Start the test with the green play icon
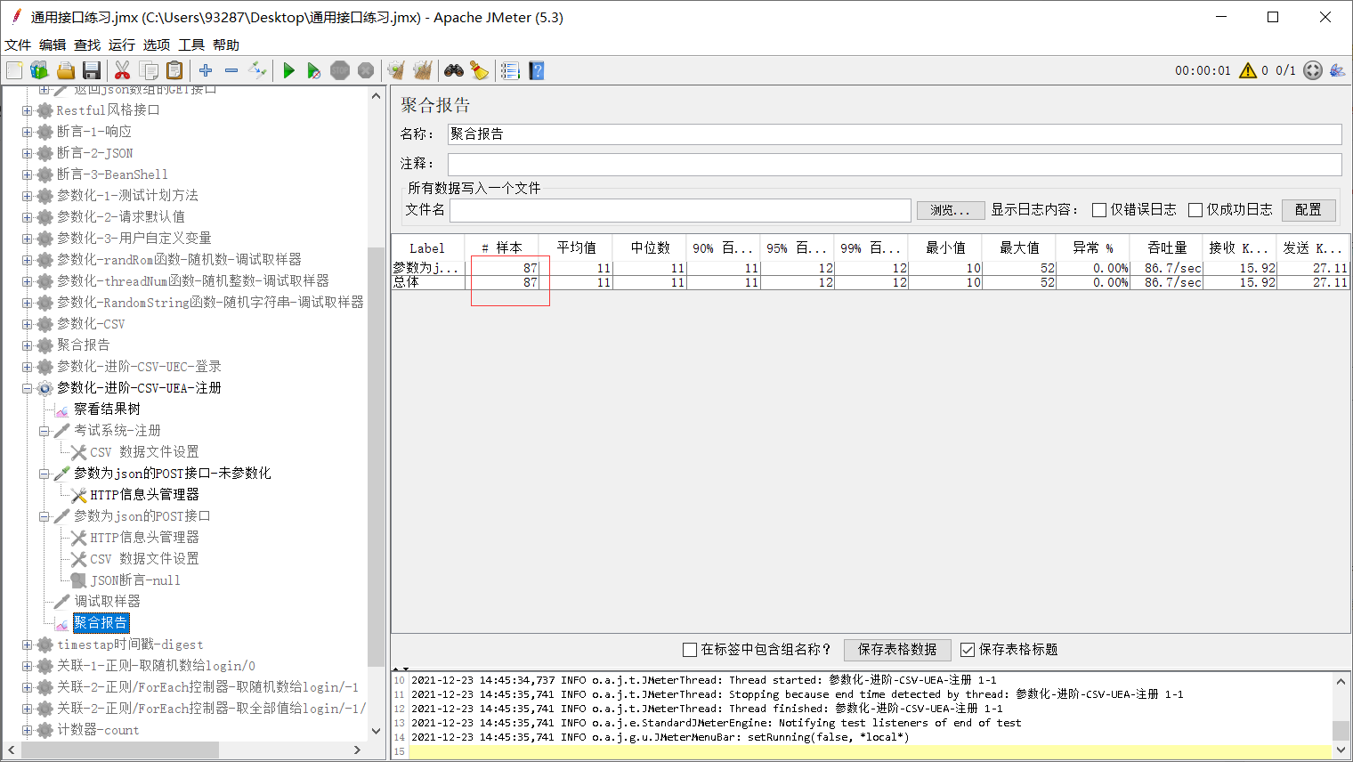This screenshot has height=762, width=1353. (288, 70)
